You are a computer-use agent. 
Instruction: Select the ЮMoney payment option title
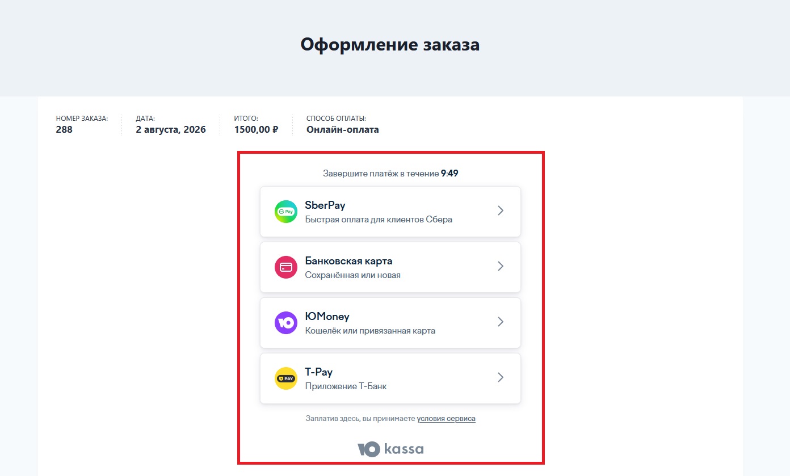point(327,317)
